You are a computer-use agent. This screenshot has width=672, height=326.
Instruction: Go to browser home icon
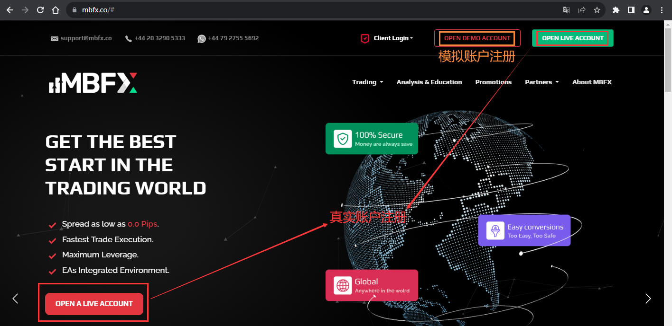[56, 10]
